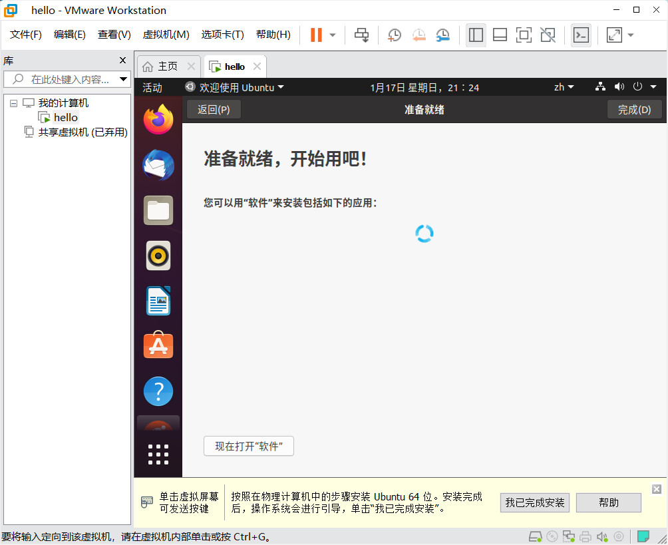Enter full screen mode icon
The width and height of the screenshot is (668, 545).
click(524, 35)
